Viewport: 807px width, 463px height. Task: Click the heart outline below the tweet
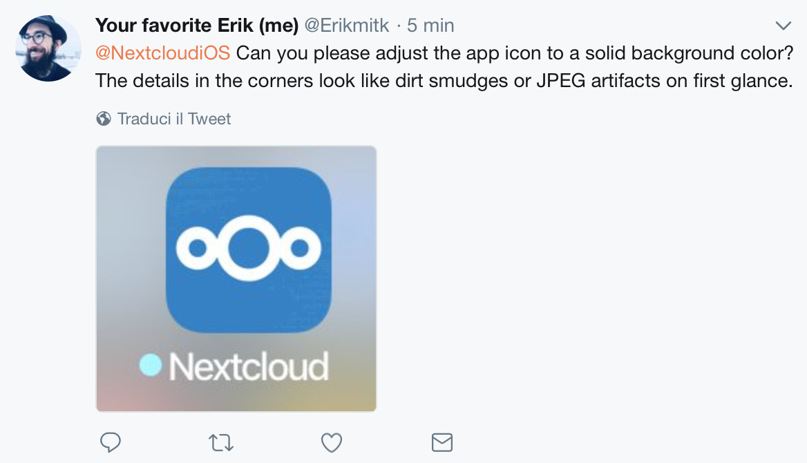tap(332, 441)
